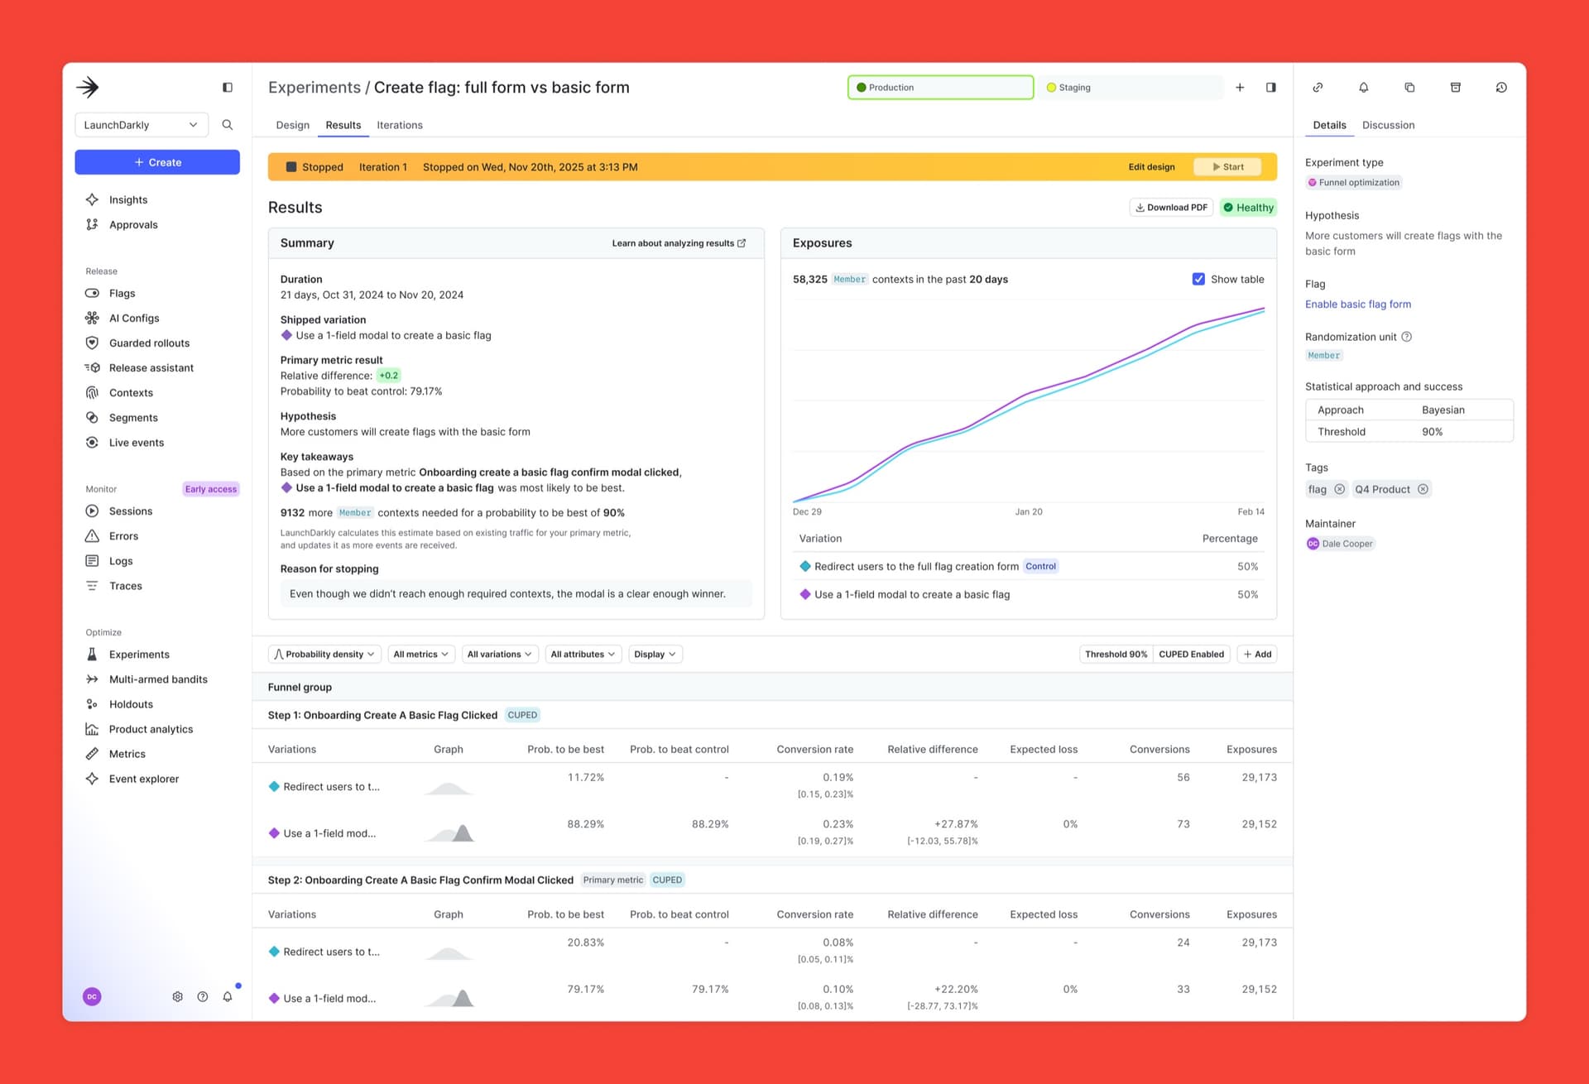Start the experiment
Viewport: 1589px width, 1084px height.
(1228, 166)
